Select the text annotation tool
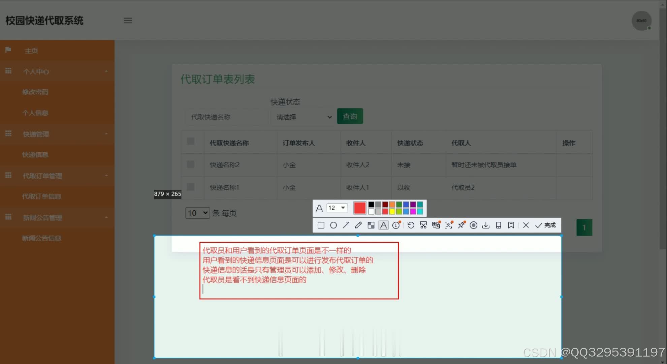The width and height of the screenshot is (667, 364). pyautogui.click(x=384, y=225)
